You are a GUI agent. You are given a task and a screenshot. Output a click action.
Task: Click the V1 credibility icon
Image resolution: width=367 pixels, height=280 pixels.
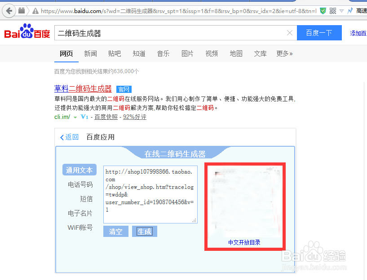(84, 117)
